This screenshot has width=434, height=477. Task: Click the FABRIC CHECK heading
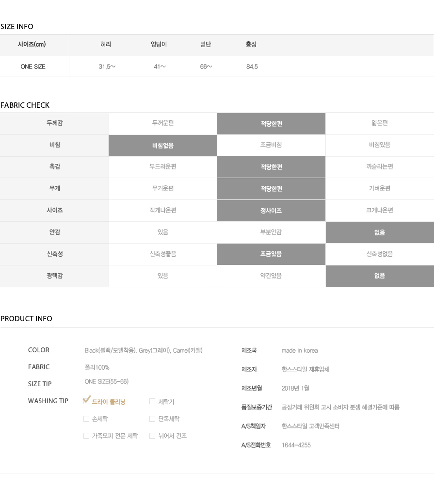[x=25, y=105]
